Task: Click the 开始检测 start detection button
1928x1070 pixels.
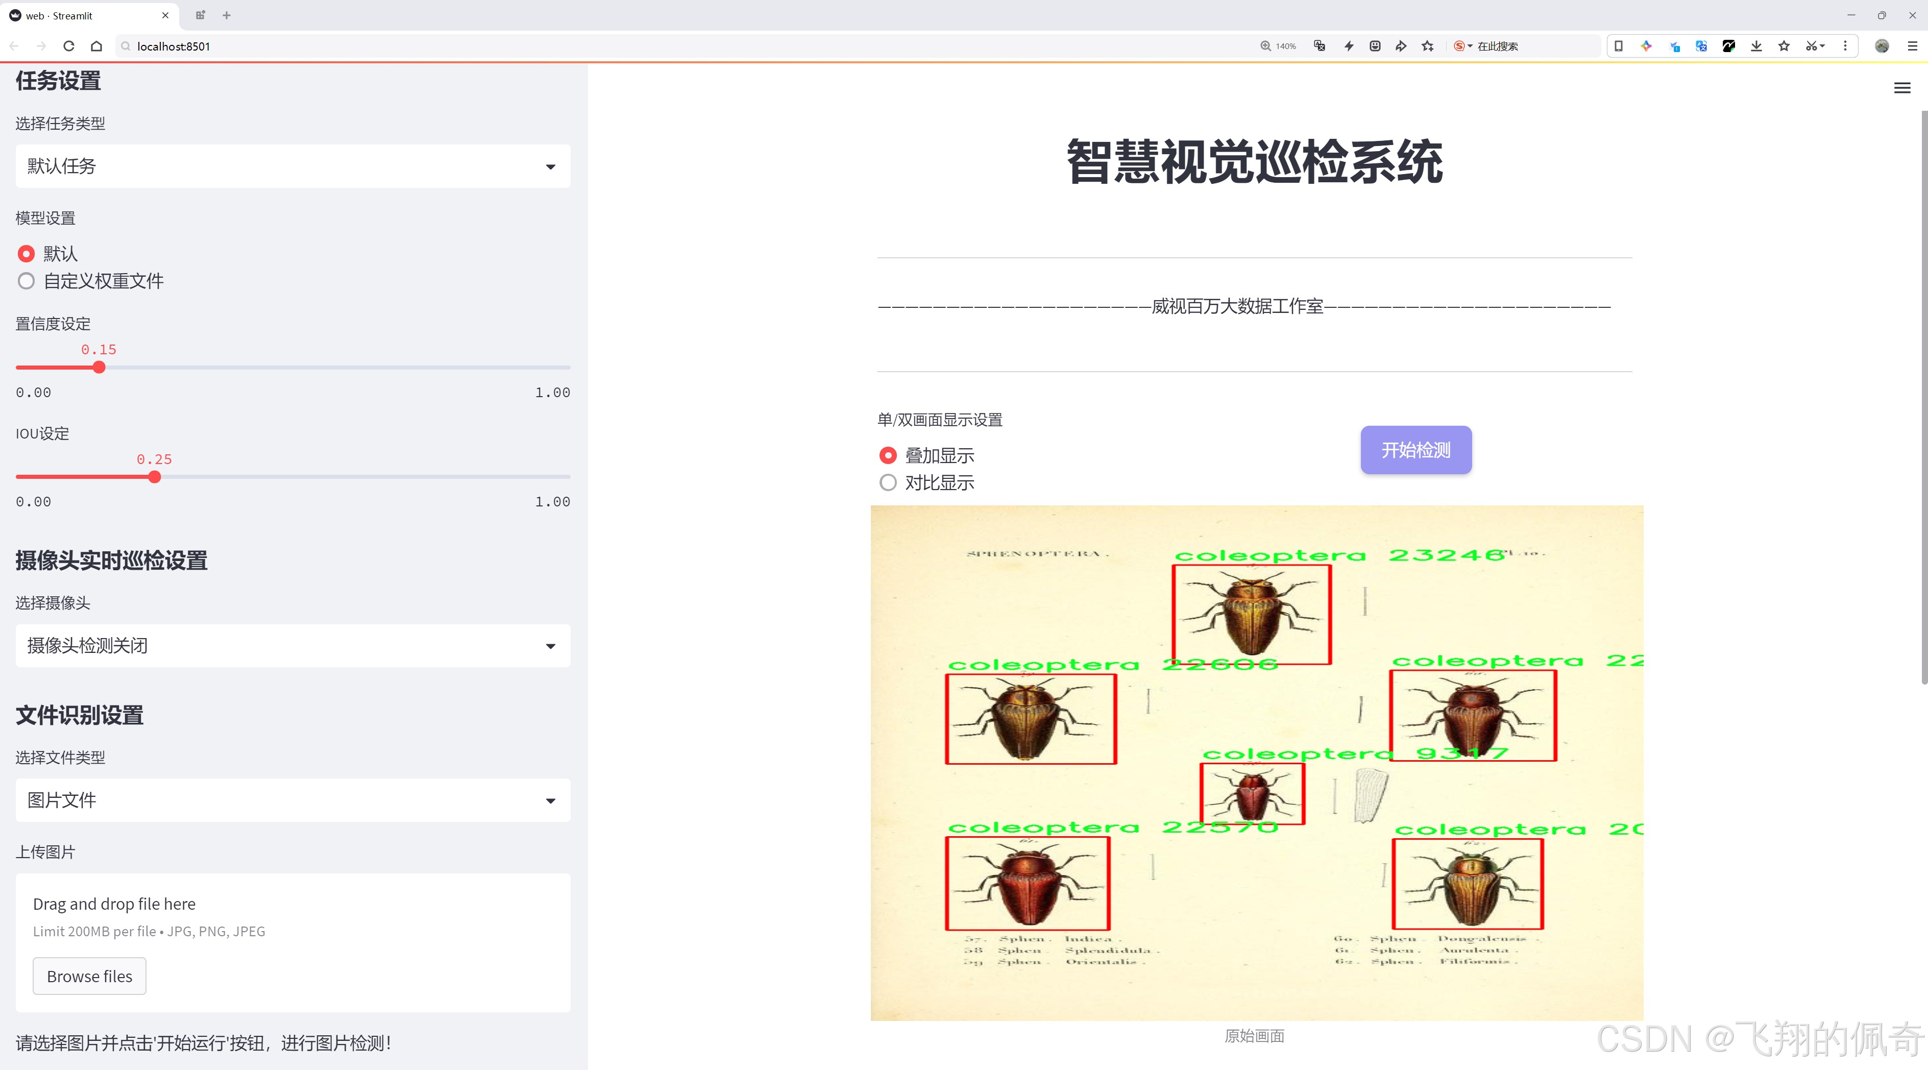Action: (1416, 450)
